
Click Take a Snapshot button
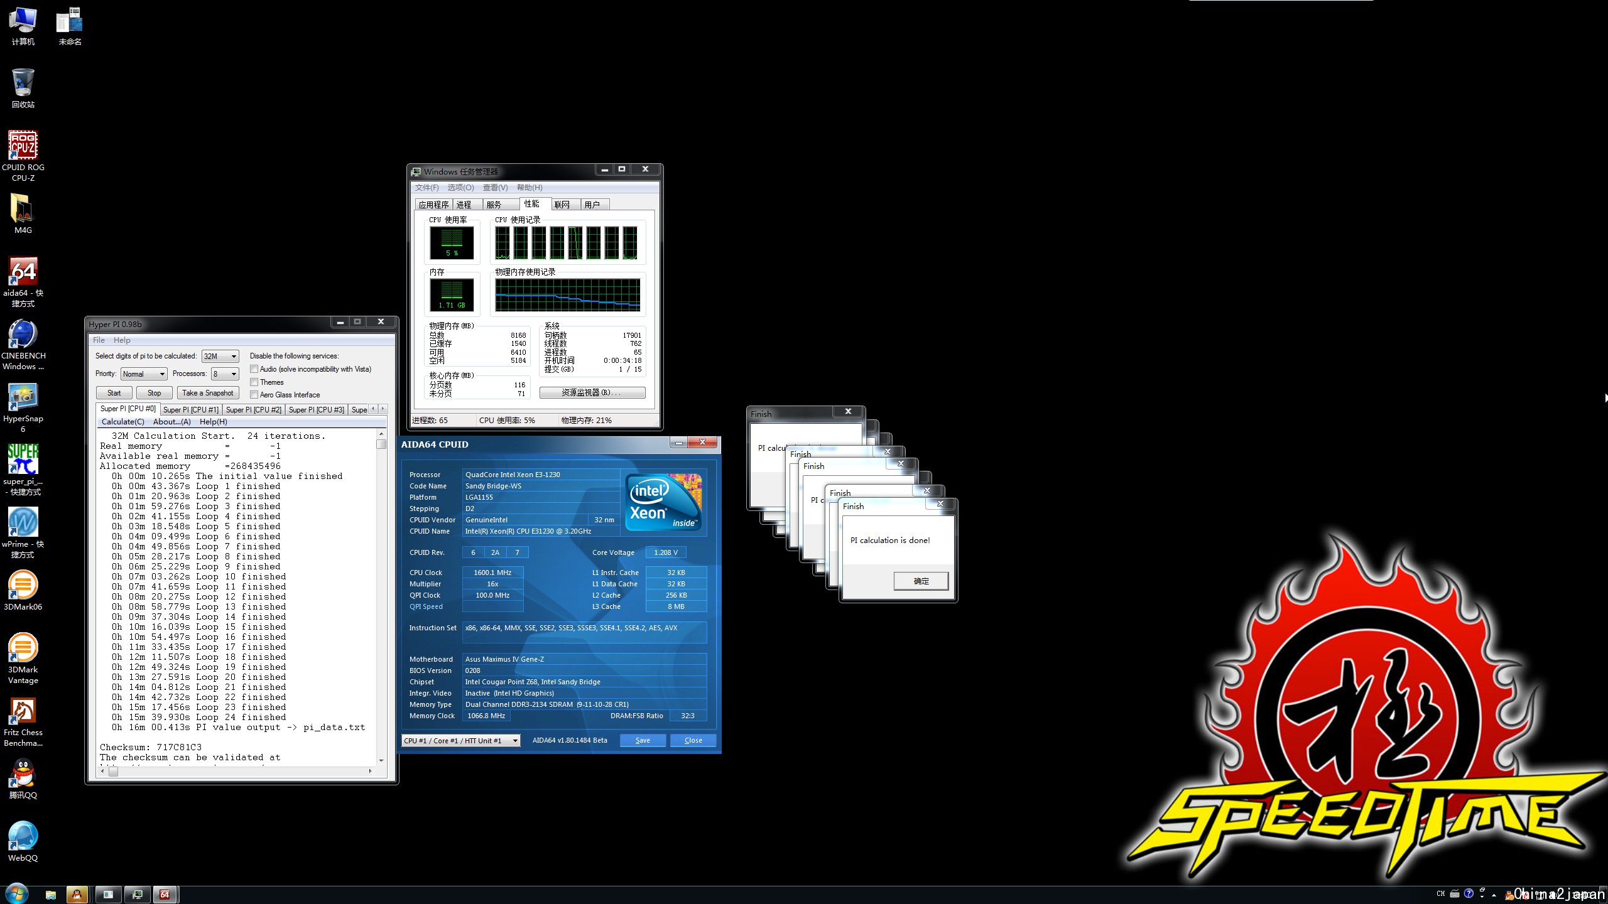[207, 393]
